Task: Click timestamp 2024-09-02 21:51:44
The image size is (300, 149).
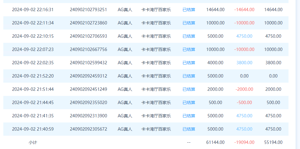Action: coord(33,89)
